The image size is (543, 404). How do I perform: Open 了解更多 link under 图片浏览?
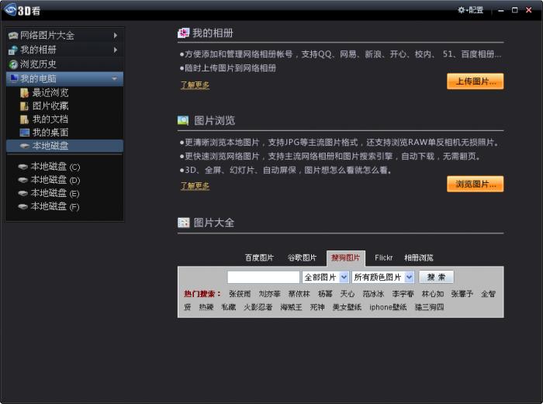click(195, 186)
